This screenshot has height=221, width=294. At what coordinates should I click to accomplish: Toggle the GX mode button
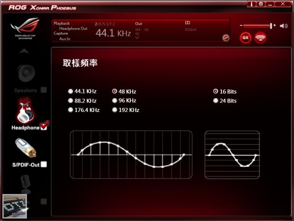pyautogui.click(x=245, y=38)
